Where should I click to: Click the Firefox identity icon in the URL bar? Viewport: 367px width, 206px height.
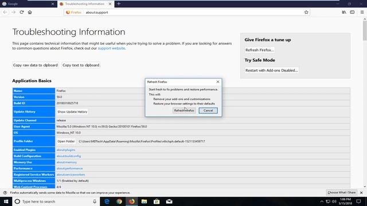click(x=73, y=13)
